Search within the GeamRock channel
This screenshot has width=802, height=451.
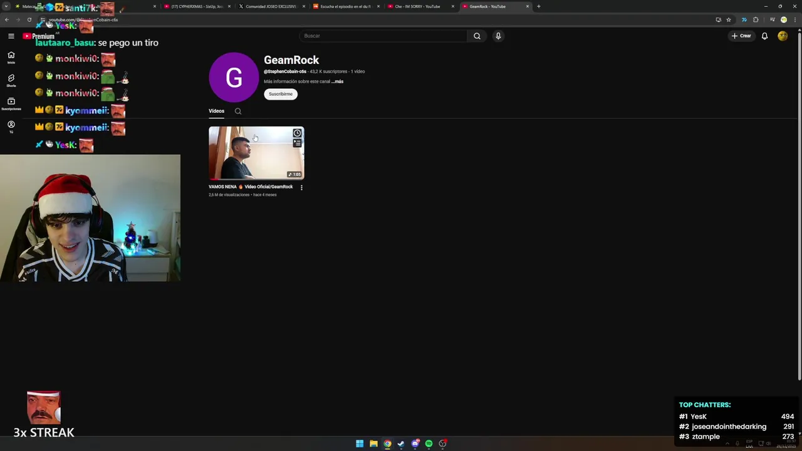click(x=238, y=111)
